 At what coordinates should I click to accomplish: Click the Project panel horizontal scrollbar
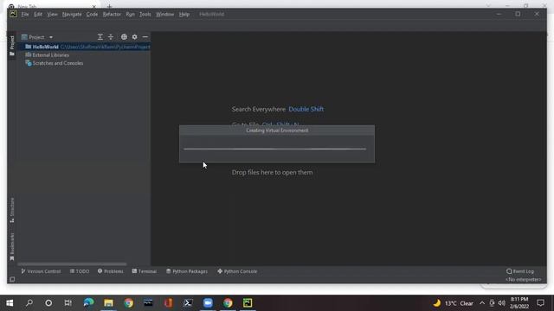click(x=72, y=263)
